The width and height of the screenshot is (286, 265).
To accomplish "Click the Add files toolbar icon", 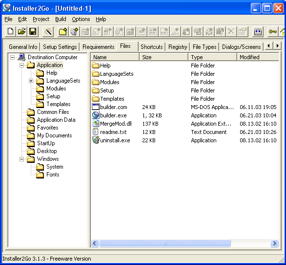I will click(x=74, y=32).
